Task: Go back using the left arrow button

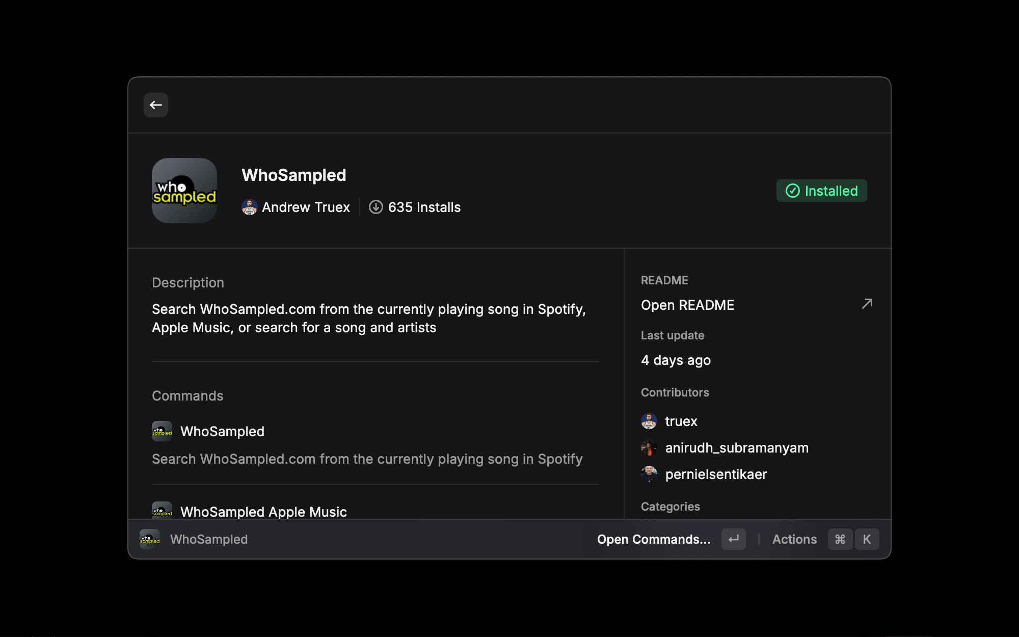Action: pyautogui.click(x=156, y=105)
